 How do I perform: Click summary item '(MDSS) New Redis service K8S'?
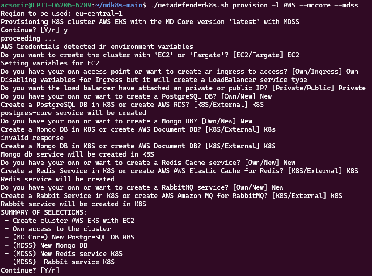coord(68,254)
